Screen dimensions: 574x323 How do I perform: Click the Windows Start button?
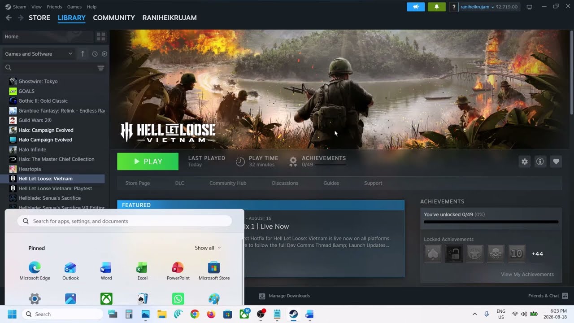click(x=12, y=314)
